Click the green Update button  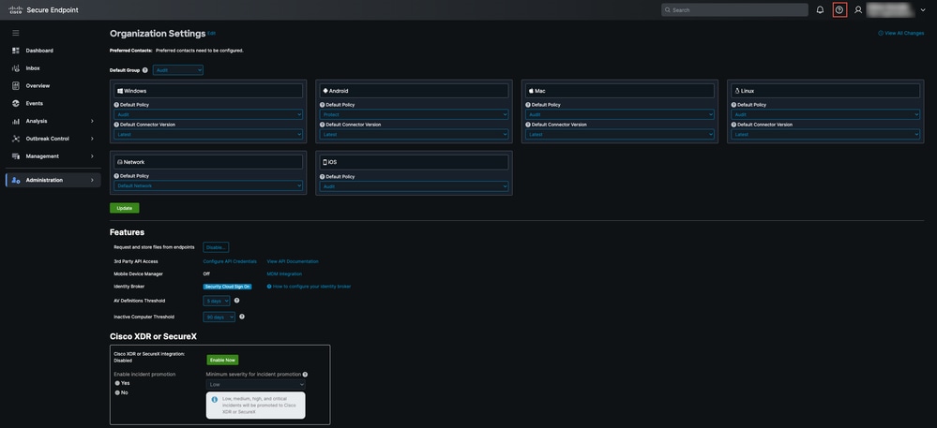[x=125, y=208]
